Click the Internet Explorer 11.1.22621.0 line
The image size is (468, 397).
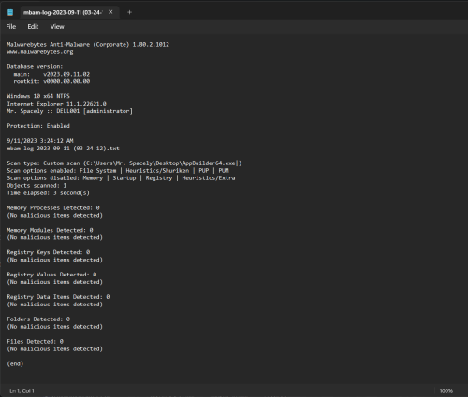[x=56, y=104]
